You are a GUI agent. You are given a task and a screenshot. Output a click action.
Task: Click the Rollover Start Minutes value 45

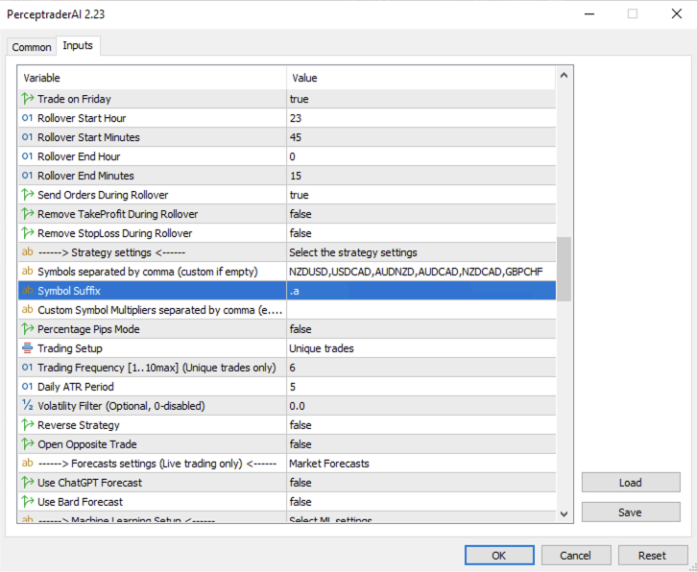(421, 137)
